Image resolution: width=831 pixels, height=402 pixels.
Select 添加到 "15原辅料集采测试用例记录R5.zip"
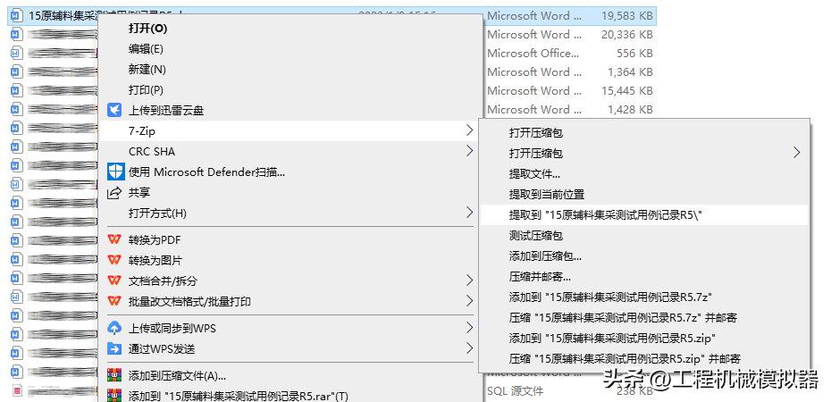(613, 338)
